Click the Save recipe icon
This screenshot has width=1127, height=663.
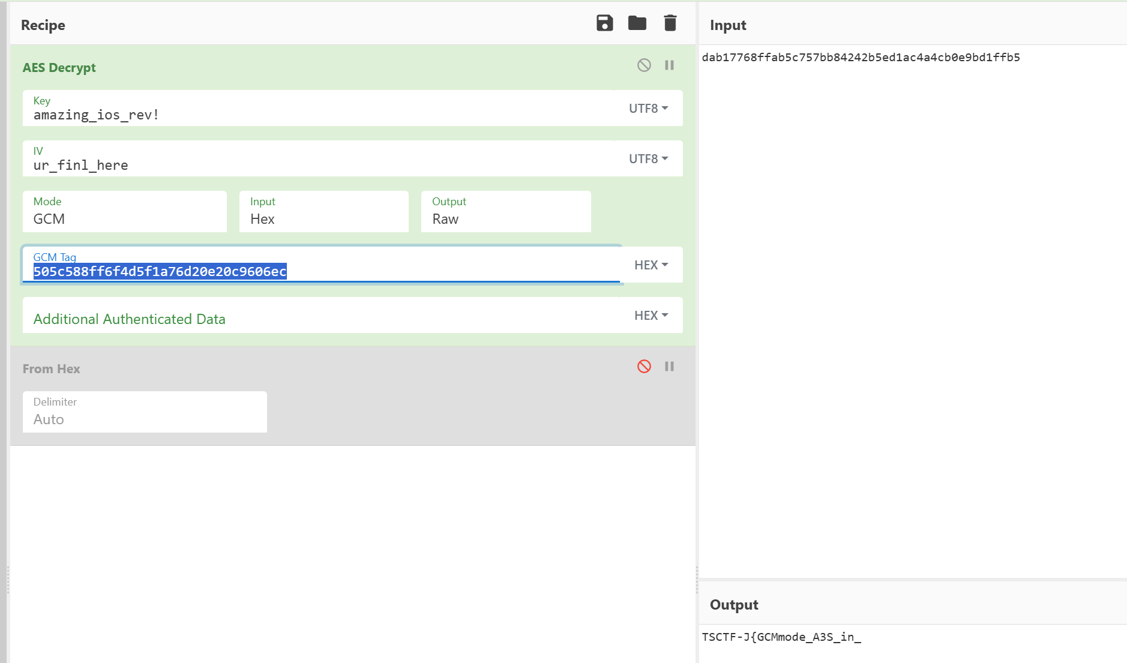[604, 23]
